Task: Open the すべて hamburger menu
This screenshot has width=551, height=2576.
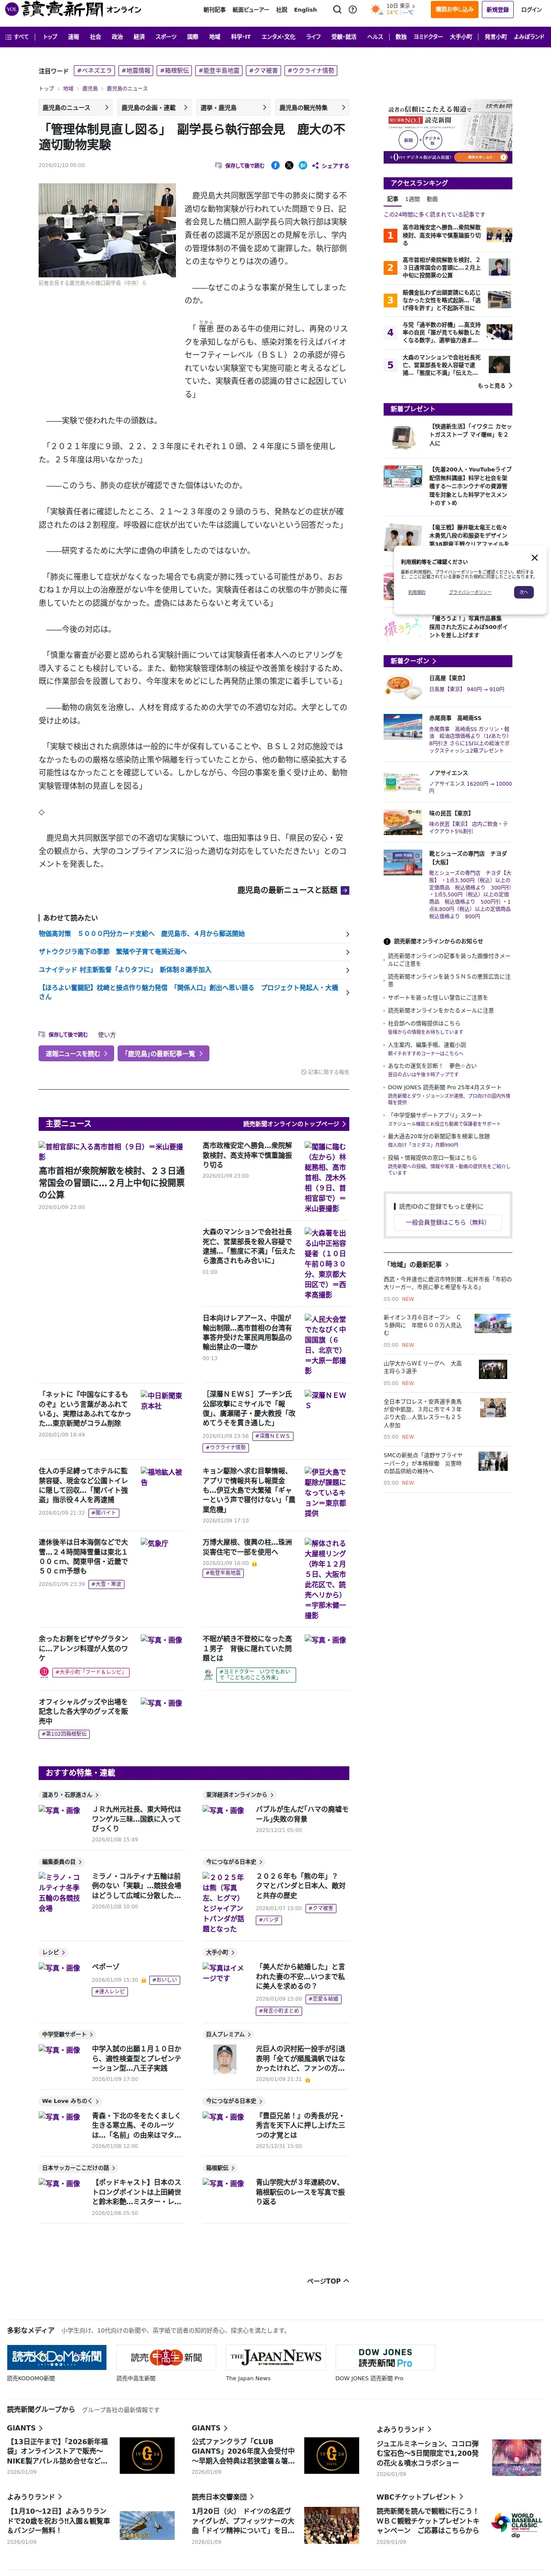Action: tap(17, 37)
